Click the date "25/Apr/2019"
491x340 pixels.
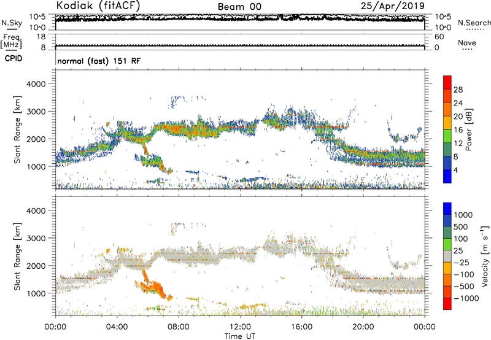tap(393, 6)
